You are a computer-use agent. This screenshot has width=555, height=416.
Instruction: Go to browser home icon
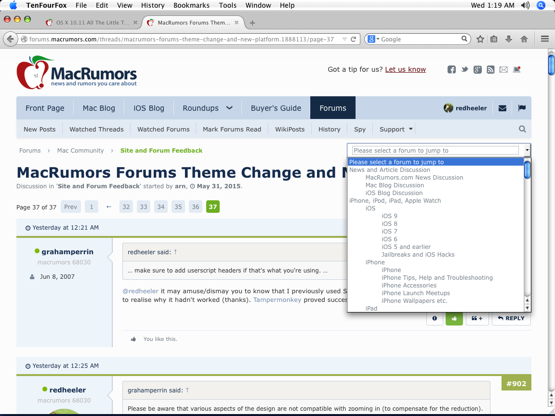524,39
